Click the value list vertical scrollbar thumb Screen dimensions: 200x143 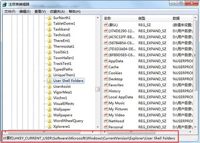pyautogui.click(x=195, y=55)
